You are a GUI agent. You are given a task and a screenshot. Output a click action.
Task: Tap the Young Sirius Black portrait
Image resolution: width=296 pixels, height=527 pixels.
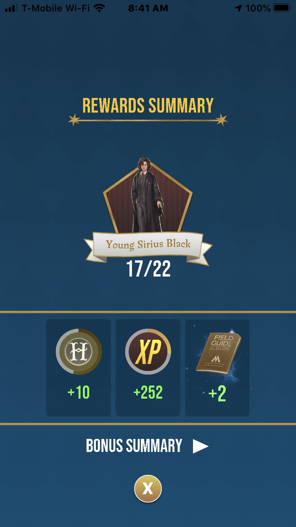point(148,196)
